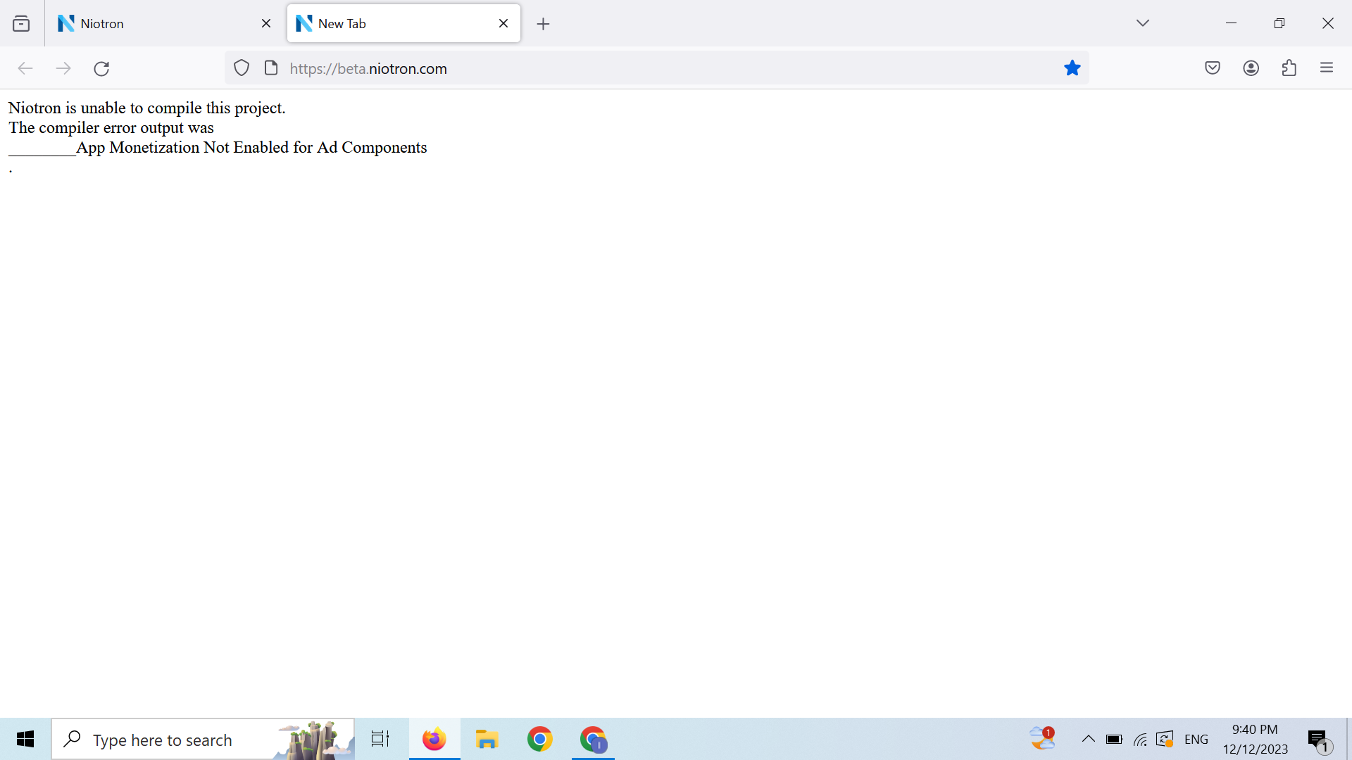Open the Windows Start menu
Screen dimensions: 1352x760
point(25,740)
